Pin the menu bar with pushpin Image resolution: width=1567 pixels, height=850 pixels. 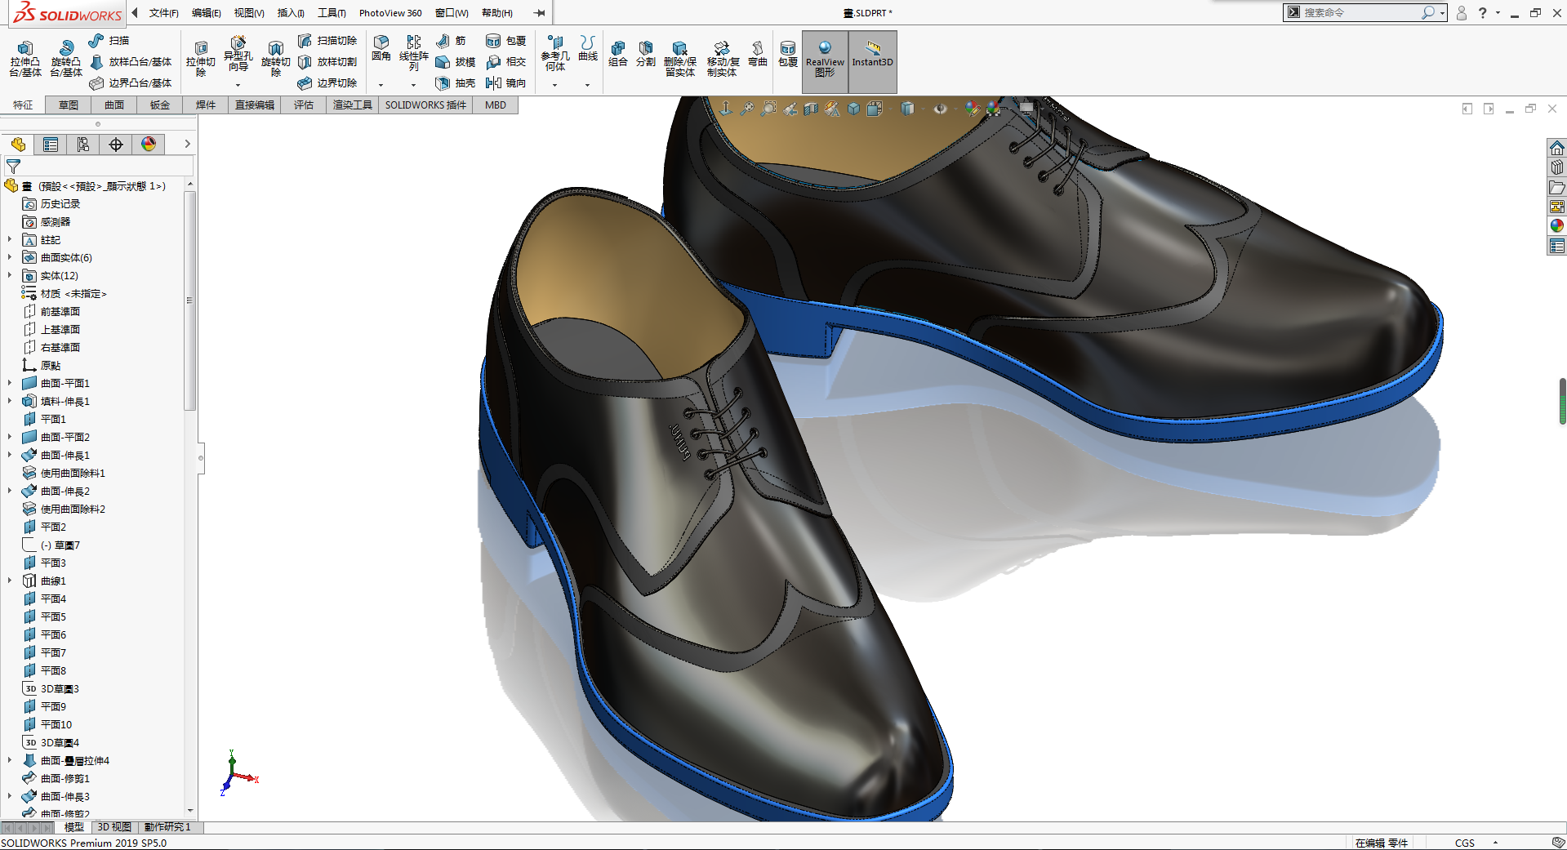540,13
